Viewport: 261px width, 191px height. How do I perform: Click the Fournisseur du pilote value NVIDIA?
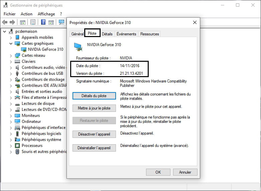coord(126,58)
